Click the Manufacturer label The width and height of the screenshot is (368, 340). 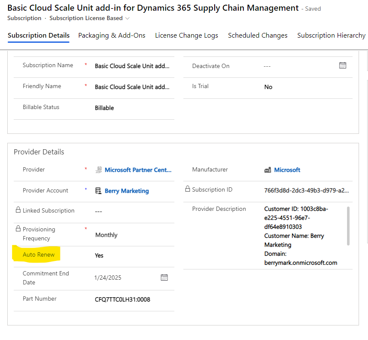(210, 169)
